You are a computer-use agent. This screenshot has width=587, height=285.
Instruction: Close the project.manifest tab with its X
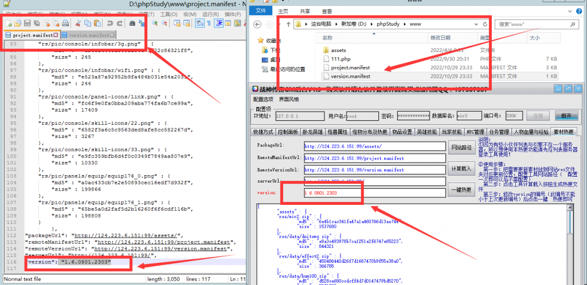point(56,35)
